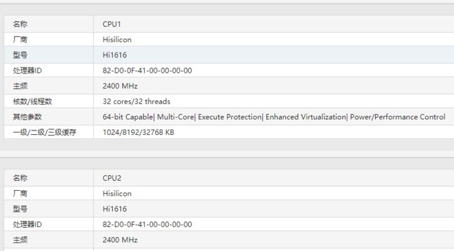Select the 型号 row label for CPU1
Image resolution: width=454 pixels, height=251 pixels.
[x=20, y=55]
